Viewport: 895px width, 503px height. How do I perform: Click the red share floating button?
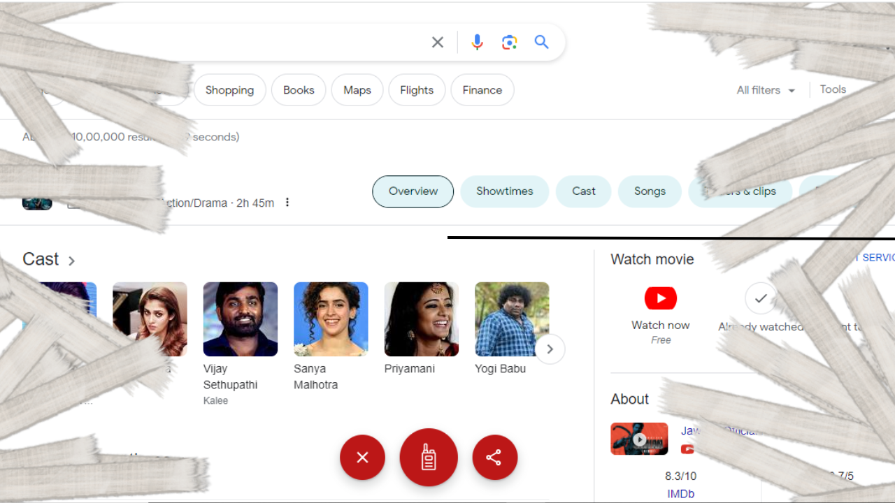(494, 458)
